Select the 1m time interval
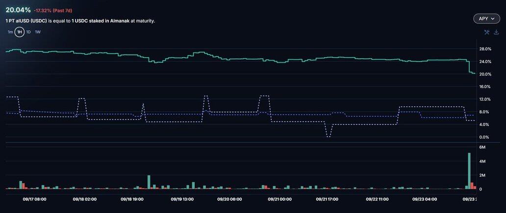 coord(10,32)
